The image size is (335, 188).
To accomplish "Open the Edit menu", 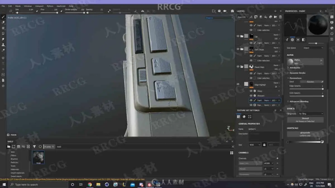I will 10,6.
